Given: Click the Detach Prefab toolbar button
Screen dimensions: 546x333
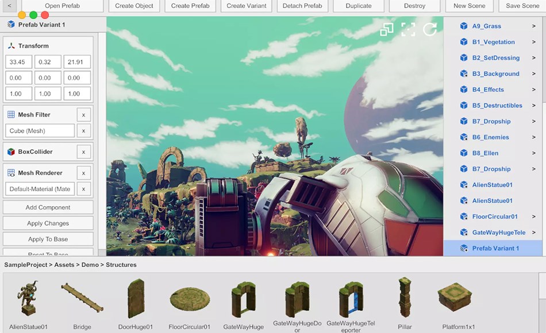Looking at the screenshot, I should [302, 6].
